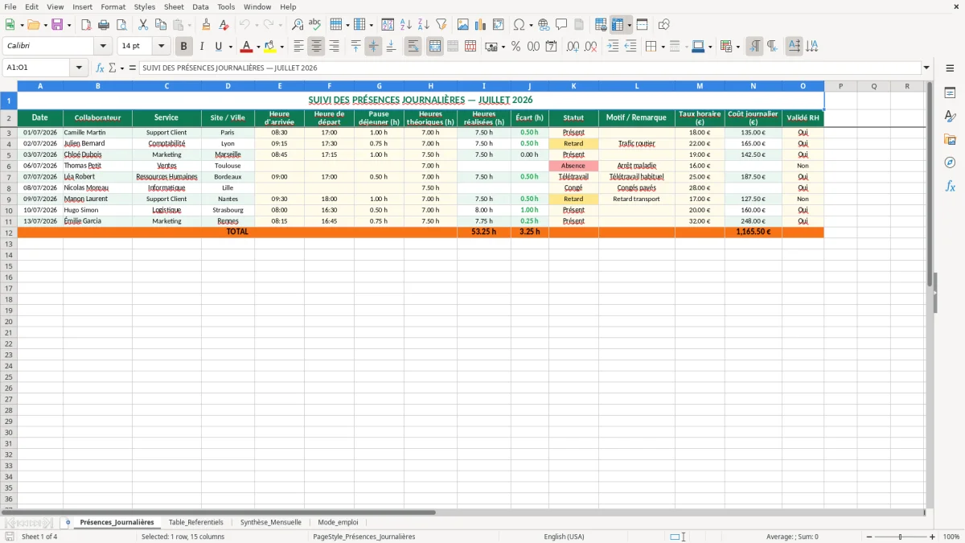
Task: Run the spelling check icon
Action: (x=315, y=25)
